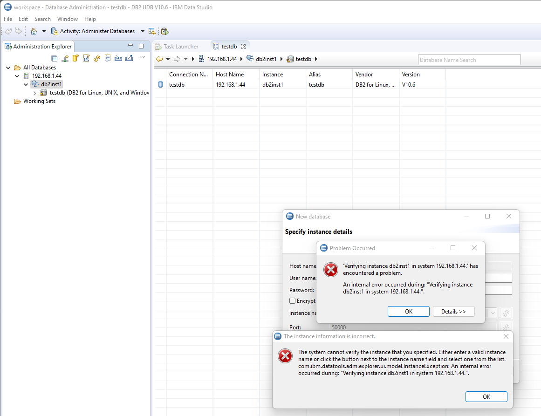Click 192.168.1.44 in the breadcrumb

[x=222, y=59]
